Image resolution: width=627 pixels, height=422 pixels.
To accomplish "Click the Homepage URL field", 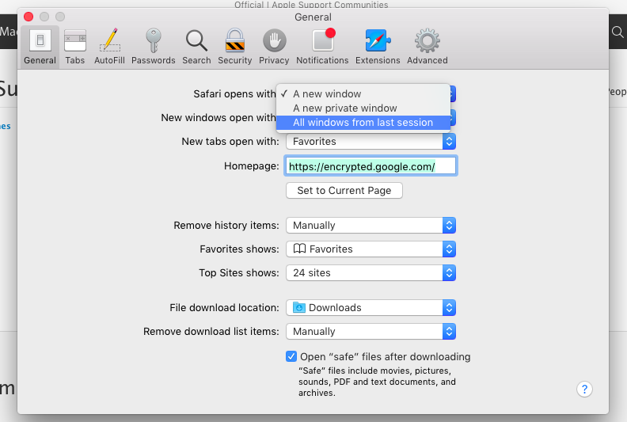I will click(x=370, y=166).
